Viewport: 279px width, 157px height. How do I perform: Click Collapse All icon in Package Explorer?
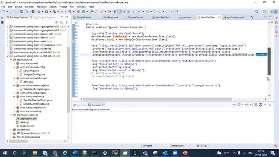[57, 23]
